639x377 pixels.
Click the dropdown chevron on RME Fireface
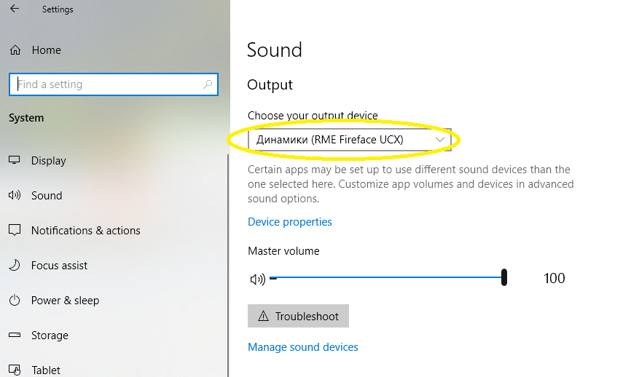pyautogui.click(x=439, y=140)
